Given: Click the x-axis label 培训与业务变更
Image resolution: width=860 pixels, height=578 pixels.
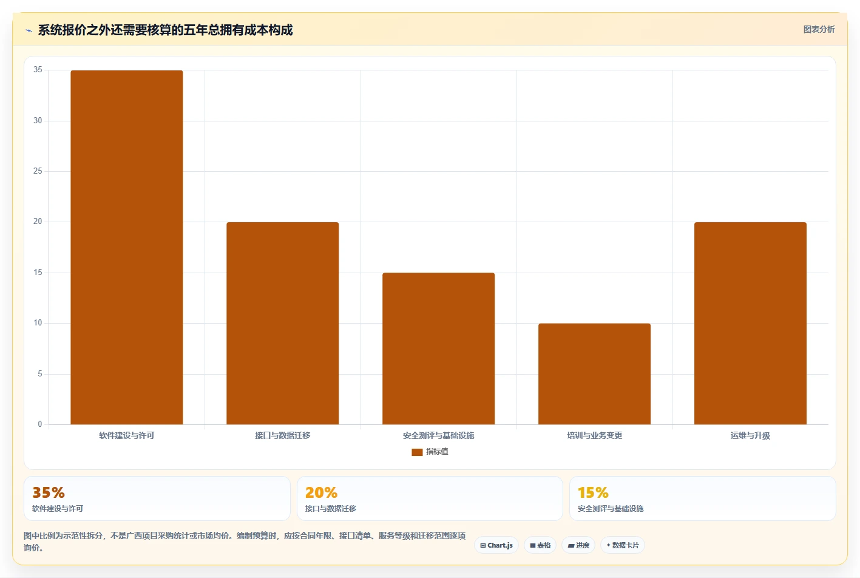Looking at the screenshot, I should pyautogui.click(x=594, y=435).
